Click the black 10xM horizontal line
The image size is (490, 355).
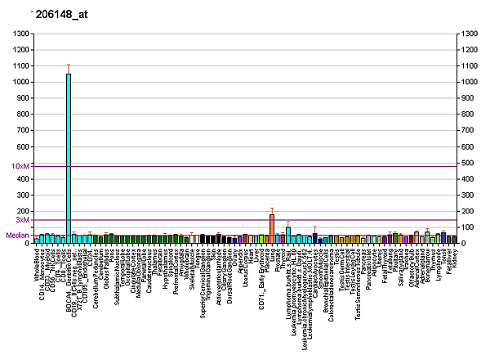coord(245,166)
